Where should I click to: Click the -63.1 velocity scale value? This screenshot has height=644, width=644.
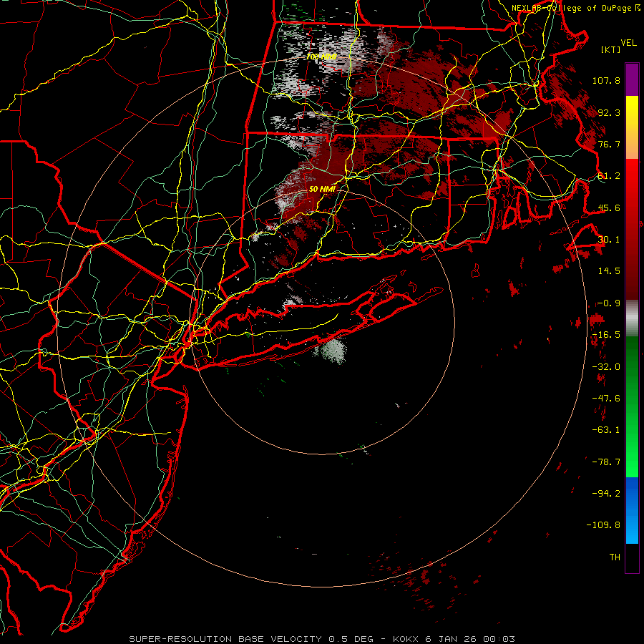click(x=606, y=430)
